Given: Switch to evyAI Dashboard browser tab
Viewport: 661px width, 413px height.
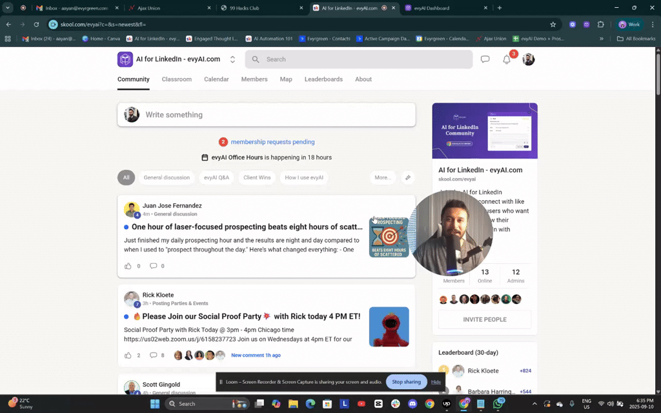Looking at the screenshot, I should tap(445, 8).
